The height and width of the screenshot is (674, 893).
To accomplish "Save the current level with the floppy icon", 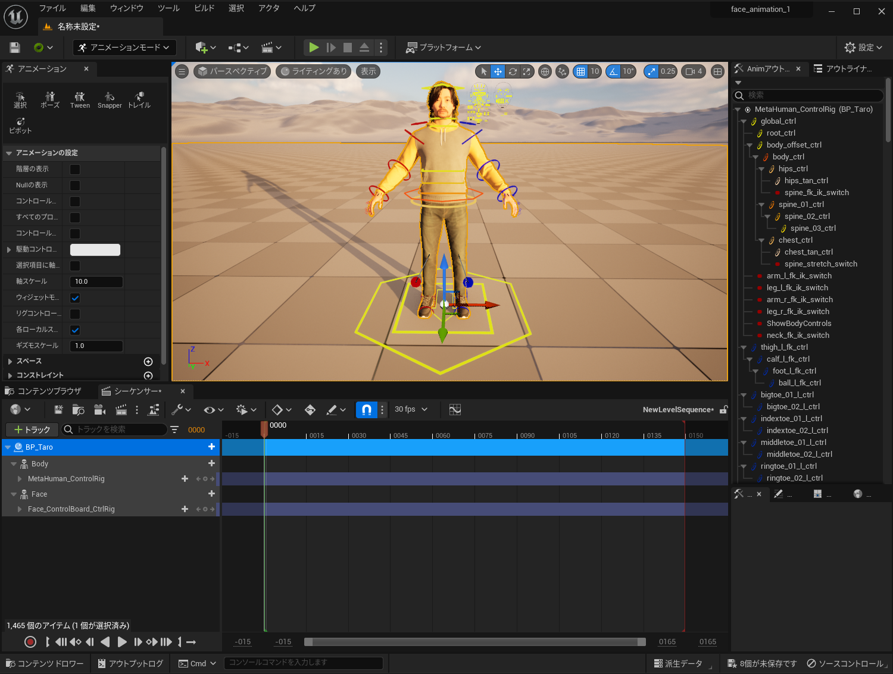I will coord(15,48).
